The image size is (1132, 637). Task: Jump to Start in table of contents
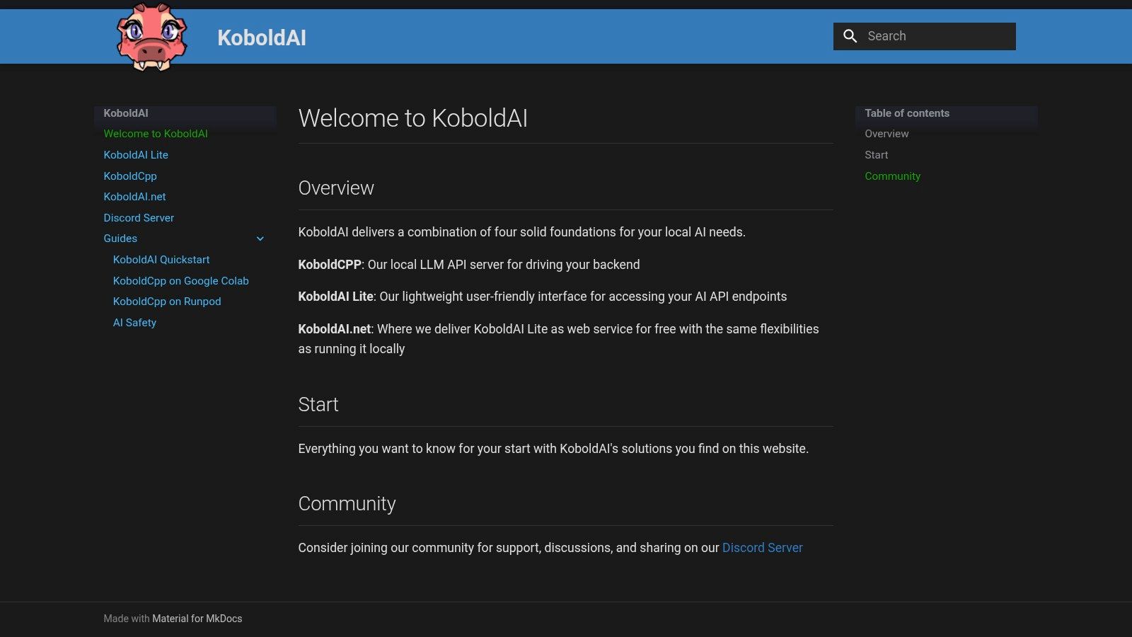[877, 154]
